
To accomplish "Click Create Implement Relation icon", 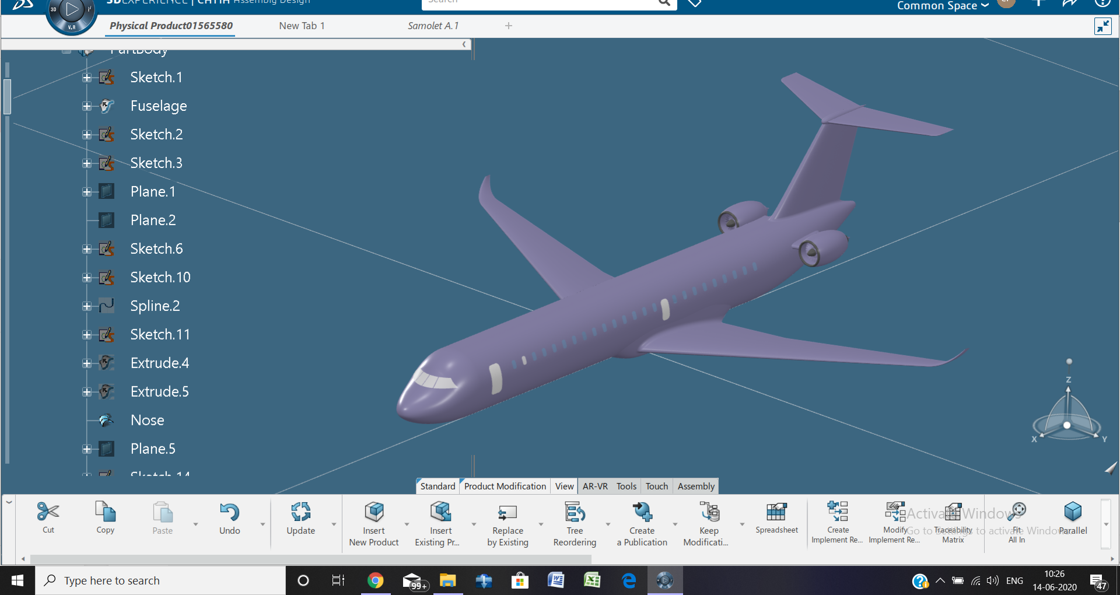I will pos(838,511).
